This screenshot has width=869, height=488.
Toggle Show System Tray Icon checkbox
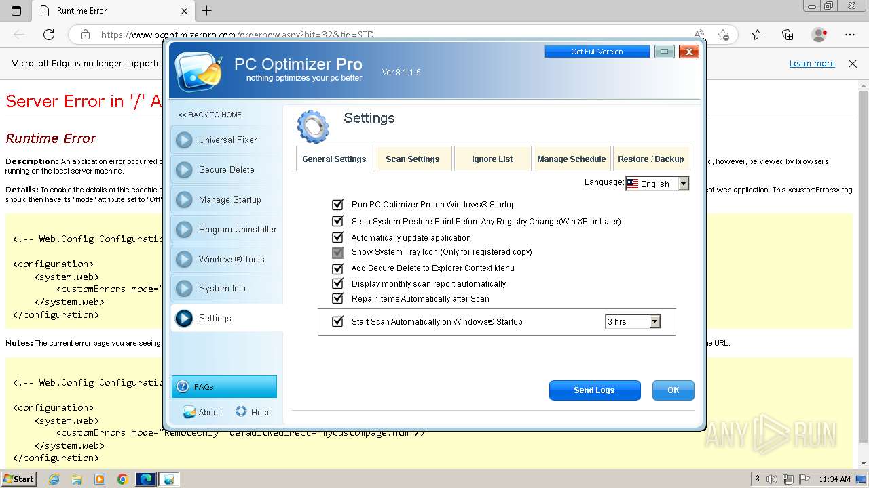[337, 252]
